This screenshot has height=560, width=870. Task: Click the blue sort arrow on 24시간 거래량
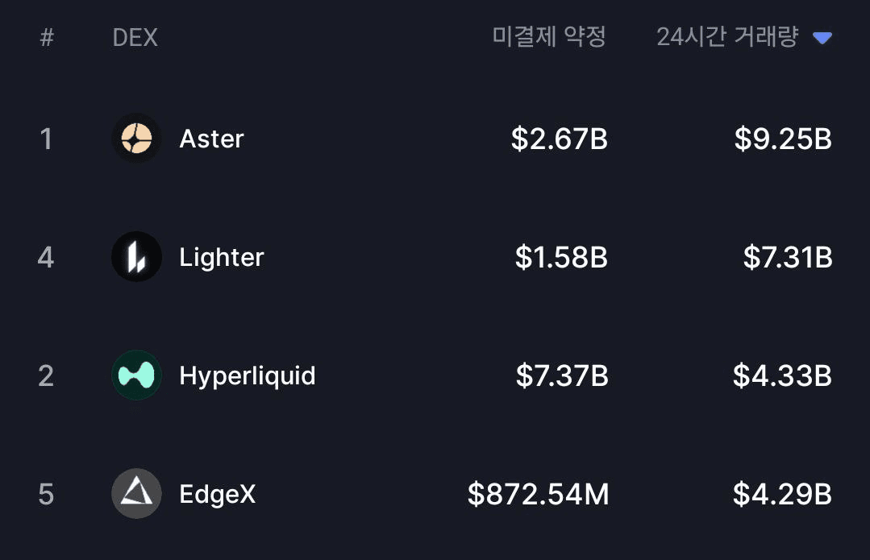coord(822,38)
